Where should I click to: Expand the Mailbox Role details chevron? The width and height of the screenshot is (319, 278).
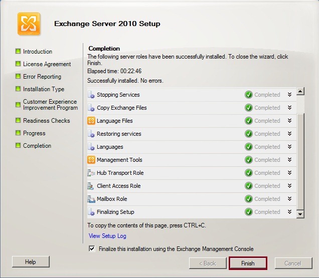pyautogui.click(x=289, y=199)
